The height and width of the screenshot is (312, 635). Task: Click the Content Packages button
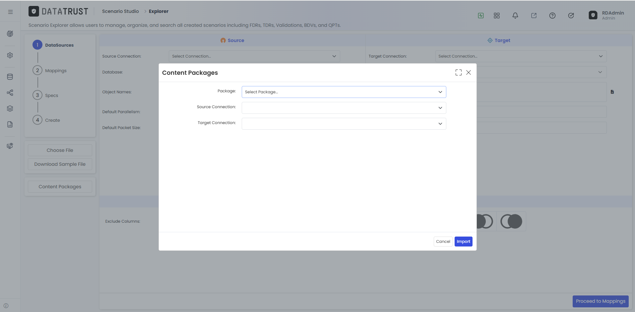click(60, 187)
